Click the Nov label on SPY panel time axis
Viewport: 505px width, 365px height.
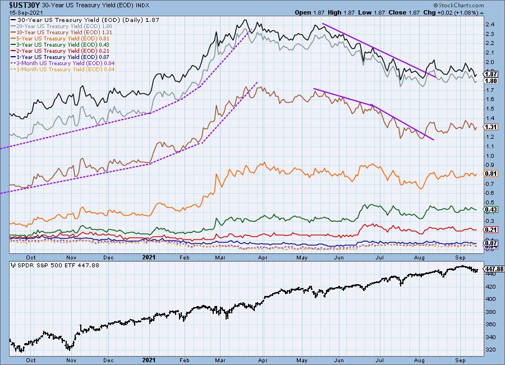(x=71, y=360)
